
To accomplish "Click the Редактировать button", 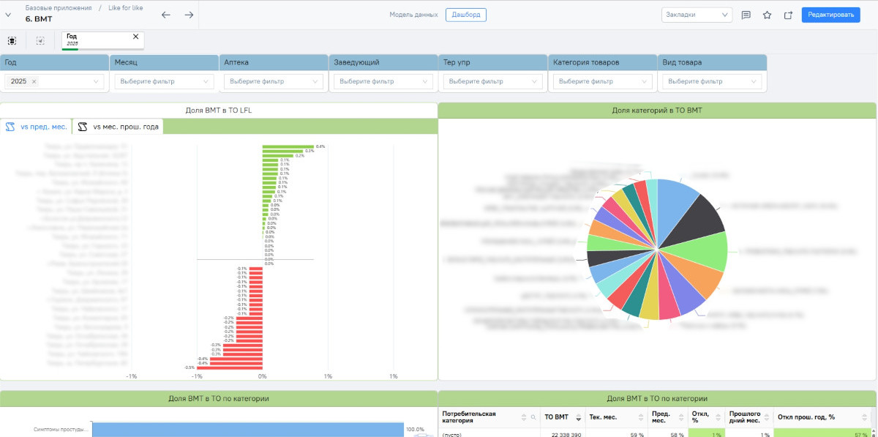I will click(830, 15).
